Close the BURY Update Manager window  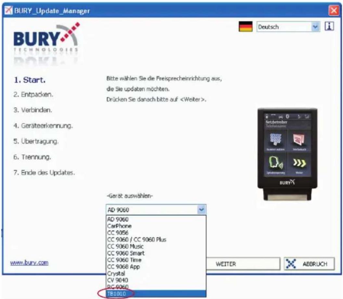pos(334,10)
